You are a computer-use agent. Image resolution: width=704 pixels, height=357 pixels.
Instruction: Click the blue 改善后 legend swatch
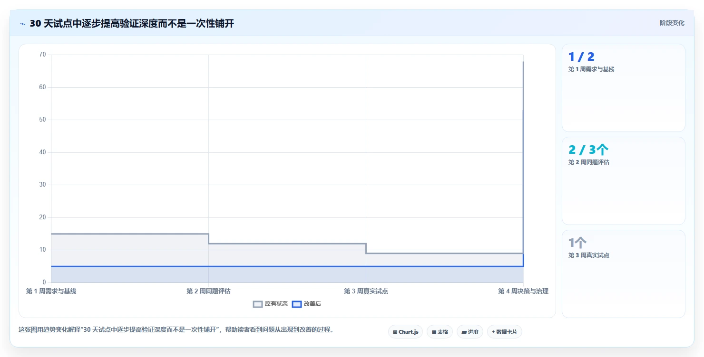click(297, 304)
